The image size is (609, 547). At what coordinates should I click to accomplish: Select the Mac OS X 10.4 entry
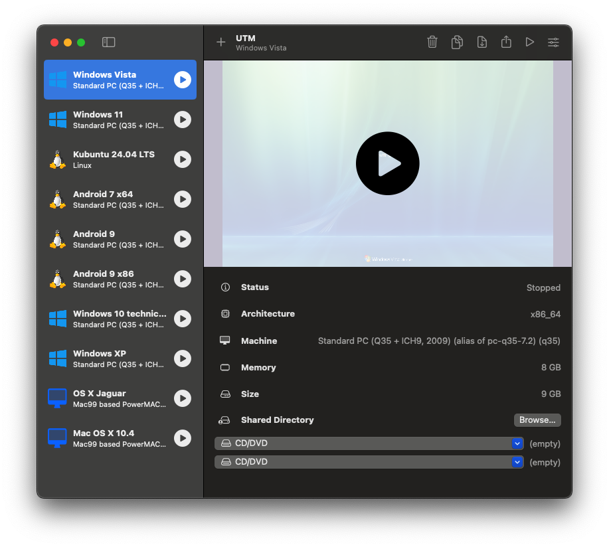pos(113,438)
